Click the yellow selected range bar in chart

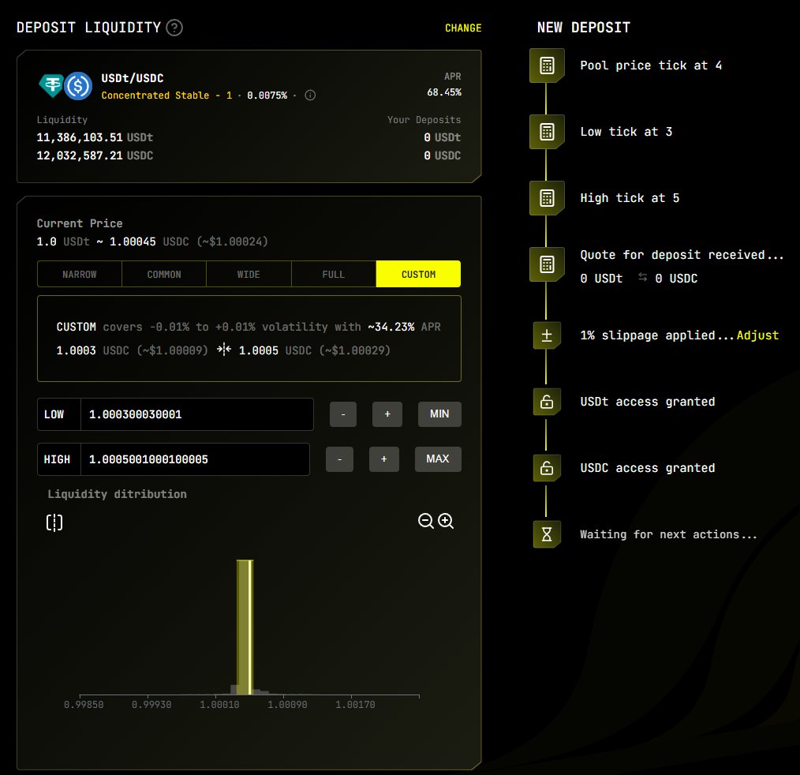coord(245,627)
